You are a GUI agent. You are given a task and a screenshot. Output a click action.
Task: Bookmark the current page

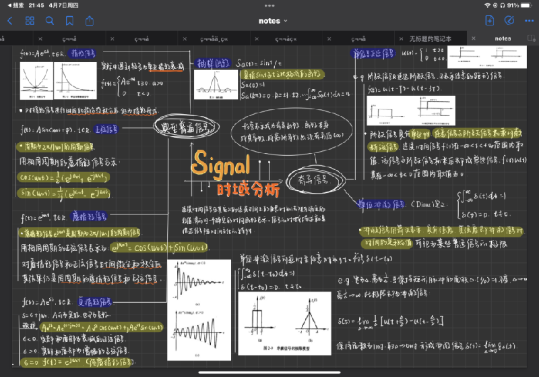tap(70, 21)
